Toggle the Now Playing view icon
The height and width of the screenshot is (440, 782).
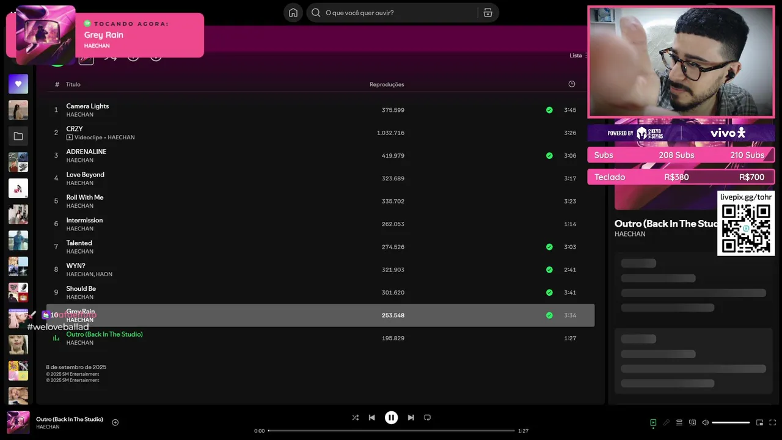653,422
